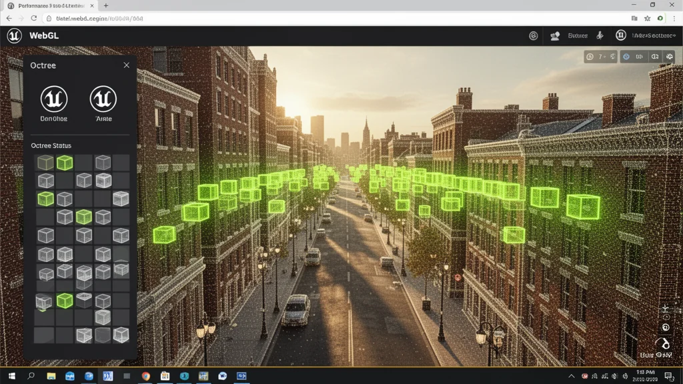Open the browser three-dot options menu
683x384 pixels.
(x=675, y=19)
